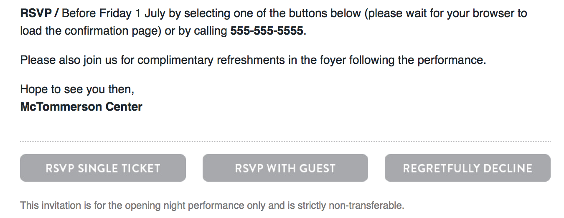
Task: Click the complimentary refreshments sentence
Action: pyautogui.click(x=254, y=60)
